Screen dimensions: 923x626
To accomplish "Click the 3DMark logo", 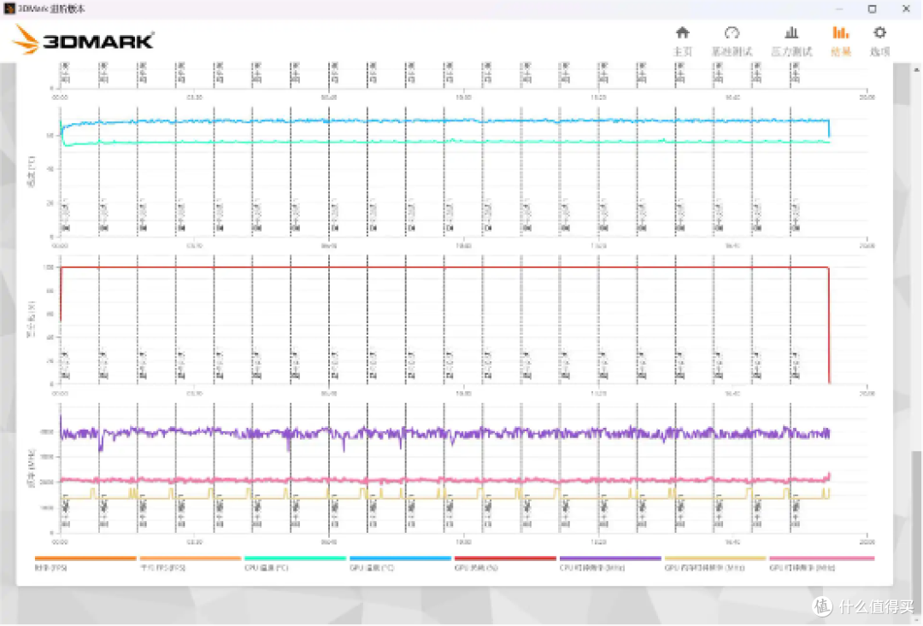I will pyautogui.click(x=83, y=39).
